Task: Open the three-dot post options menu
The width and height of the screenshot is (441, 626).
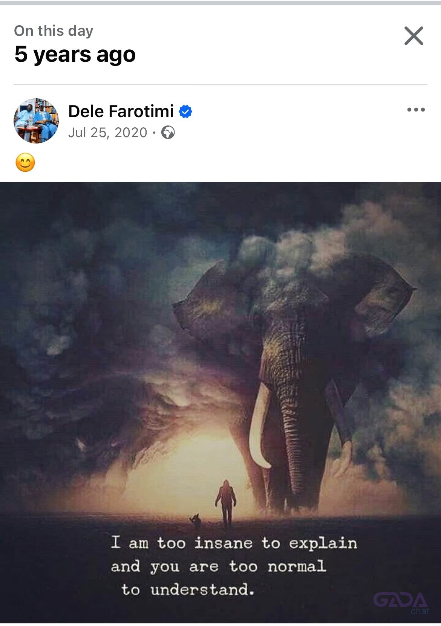Action: click(416, 110)
